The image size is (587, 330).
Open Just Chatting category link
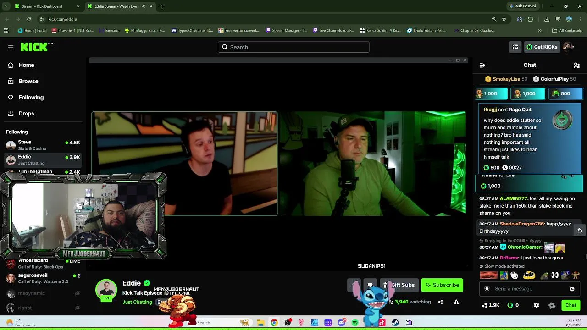click(x=137, y=302)
